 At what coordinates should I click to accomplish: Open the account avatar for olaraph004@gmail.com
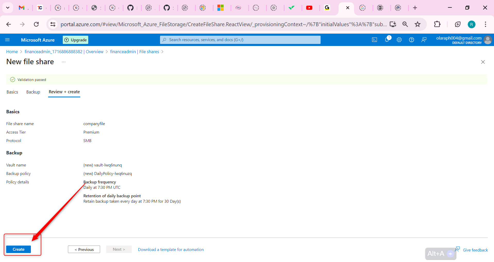tap(488, 40)
